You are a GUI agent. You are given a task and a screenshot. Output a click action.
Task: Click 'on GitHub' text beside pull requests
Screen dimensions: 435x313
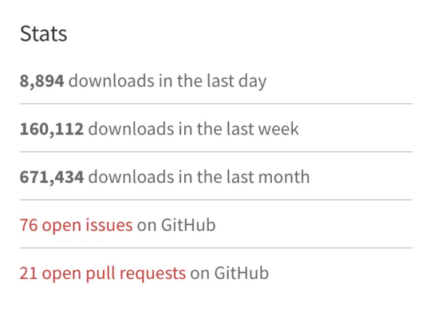[229, 273]
